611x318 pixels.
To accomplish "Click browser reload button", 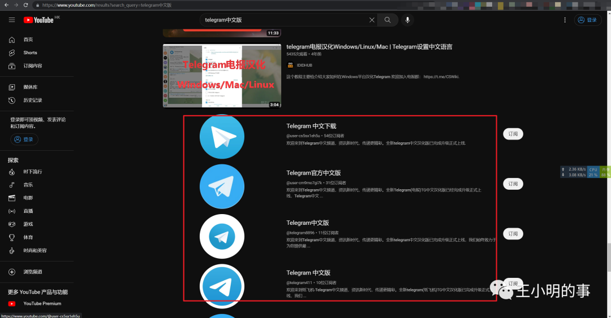I will pyautogui.click(x=25, y=5).
